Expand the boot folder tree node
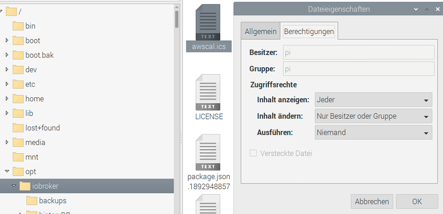Screen dimensions: 443x214 tap(7, 40)
